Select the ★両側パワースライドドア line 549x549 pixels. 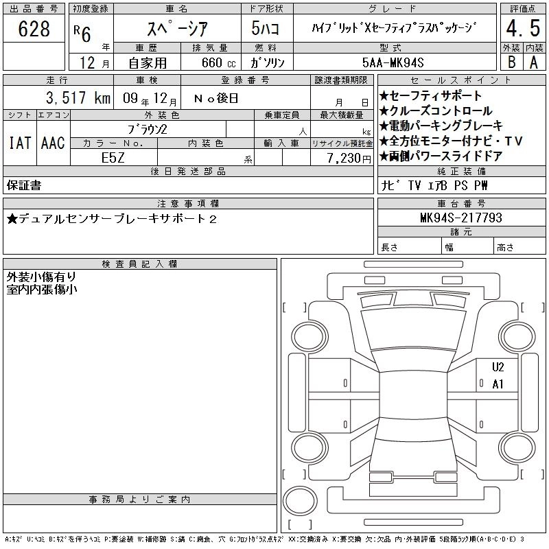(441, 156)
